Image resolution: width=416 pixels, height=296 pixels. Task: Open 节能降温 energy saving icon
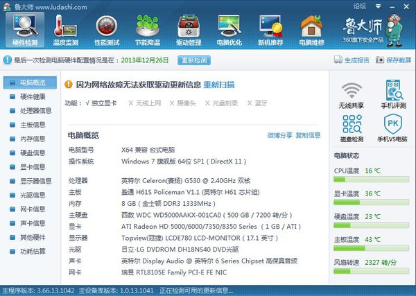pos(148,29)
